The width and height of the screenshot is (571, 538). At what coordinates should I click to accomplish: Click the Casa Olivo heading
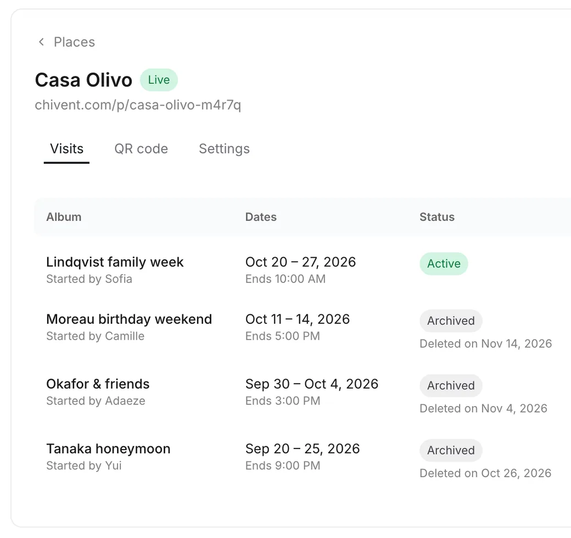pyautogui.click(x=83, y=80)
